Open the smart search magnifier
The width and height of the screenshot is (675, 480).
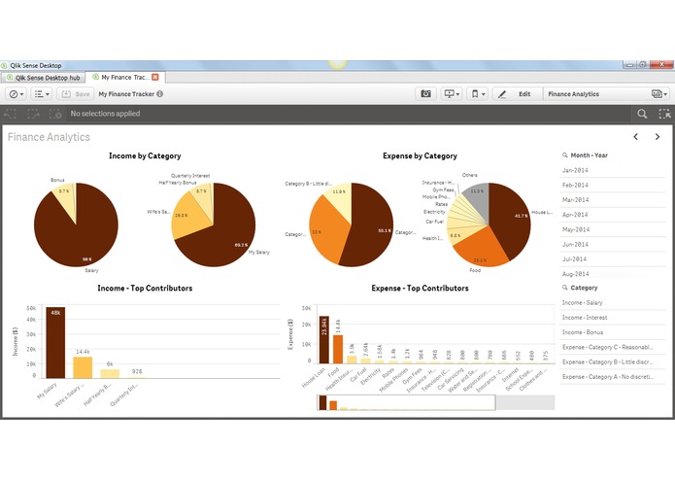click(642, 114)
